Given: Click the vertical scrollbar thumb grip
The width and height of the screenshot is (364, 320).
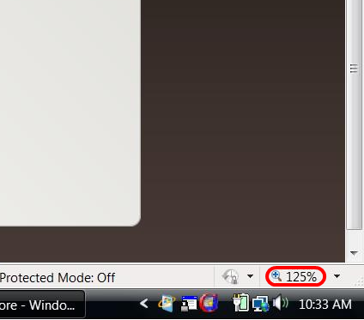Looking at the screenshot, I should coord(354,69).
